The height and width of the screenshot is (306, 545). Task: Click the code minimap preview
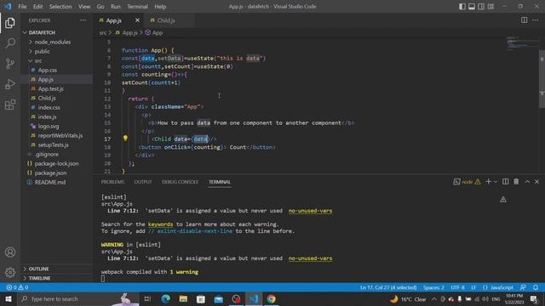tap(521, 43)
